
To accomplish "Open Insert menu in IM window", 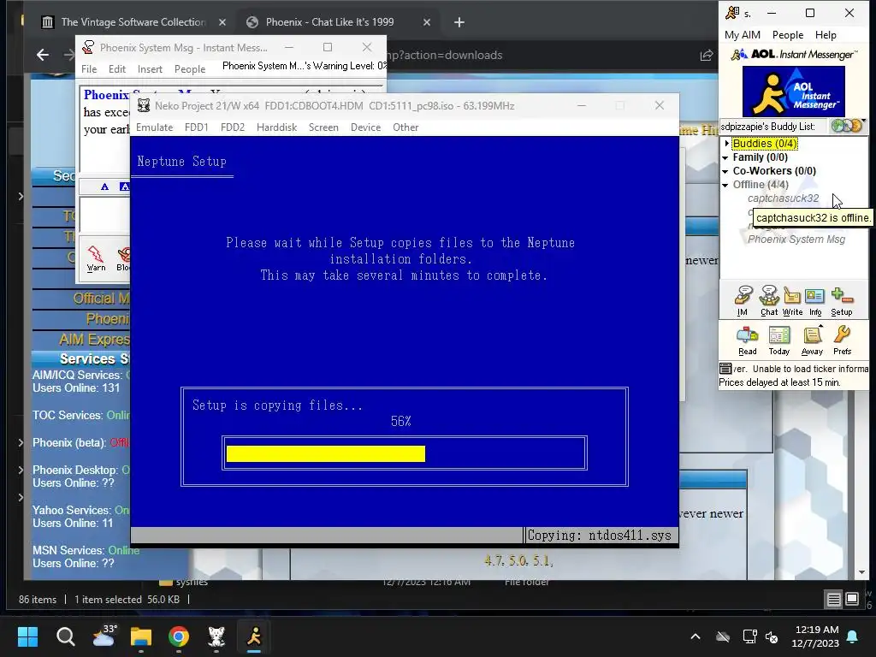I will (150, 69).
